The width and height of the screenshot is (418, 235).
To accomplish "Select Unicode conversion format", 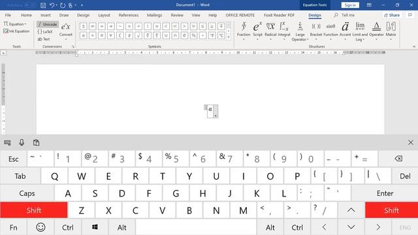I will (48, 24).
